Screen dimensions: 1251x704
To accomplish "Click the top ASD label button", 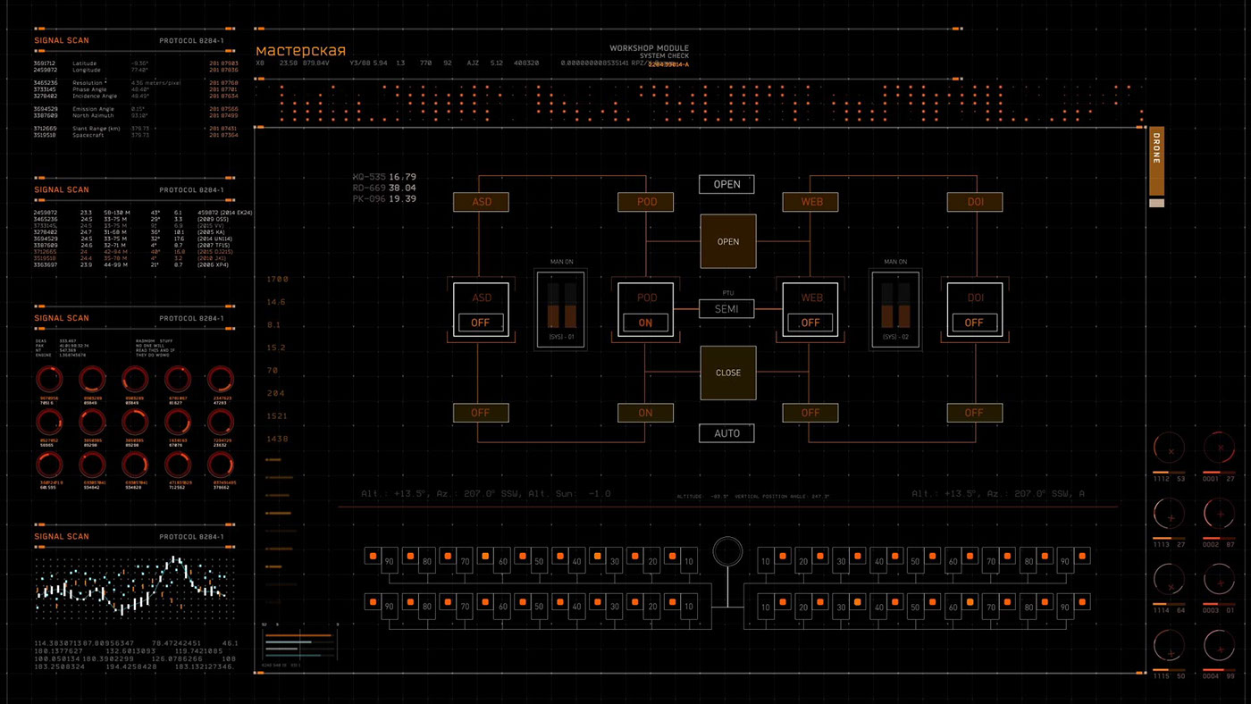I will pyautogui.click(x=481, y=202).
